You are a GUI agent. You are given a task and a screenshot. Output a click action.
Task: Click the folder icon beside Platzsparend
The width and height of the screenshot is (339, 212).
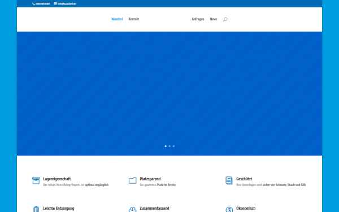coord(133,181)
